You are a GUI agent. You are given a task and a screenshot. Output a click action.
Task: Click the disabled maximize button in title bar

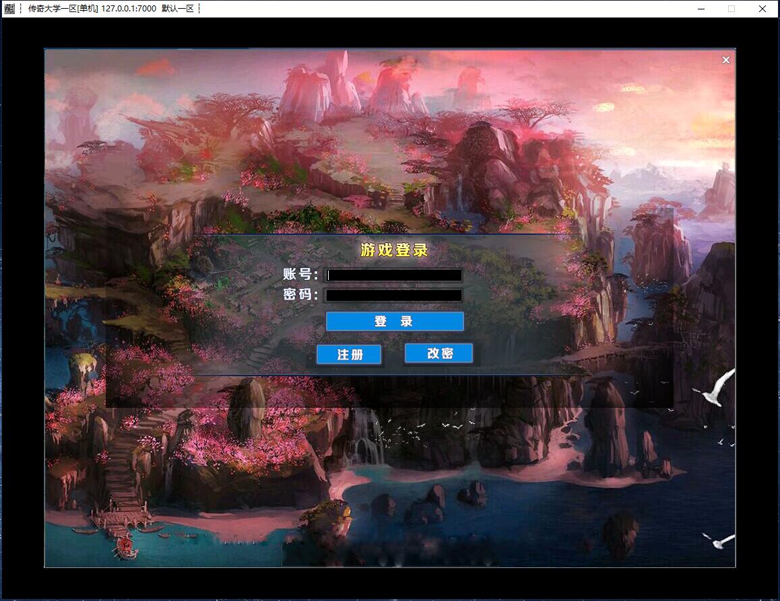point(732,9)
